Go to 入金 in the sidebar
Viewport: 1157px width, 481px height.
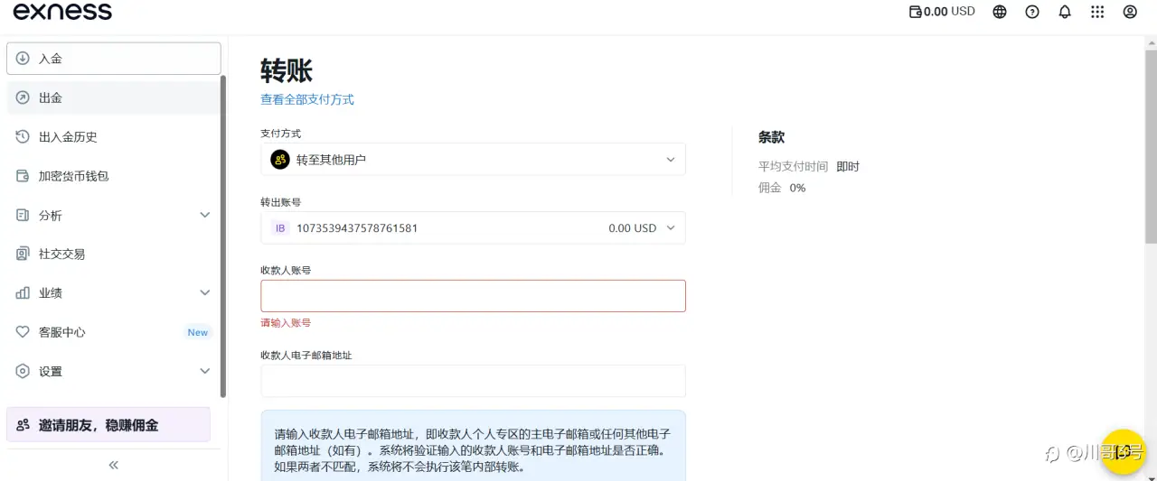pos(114,59)
